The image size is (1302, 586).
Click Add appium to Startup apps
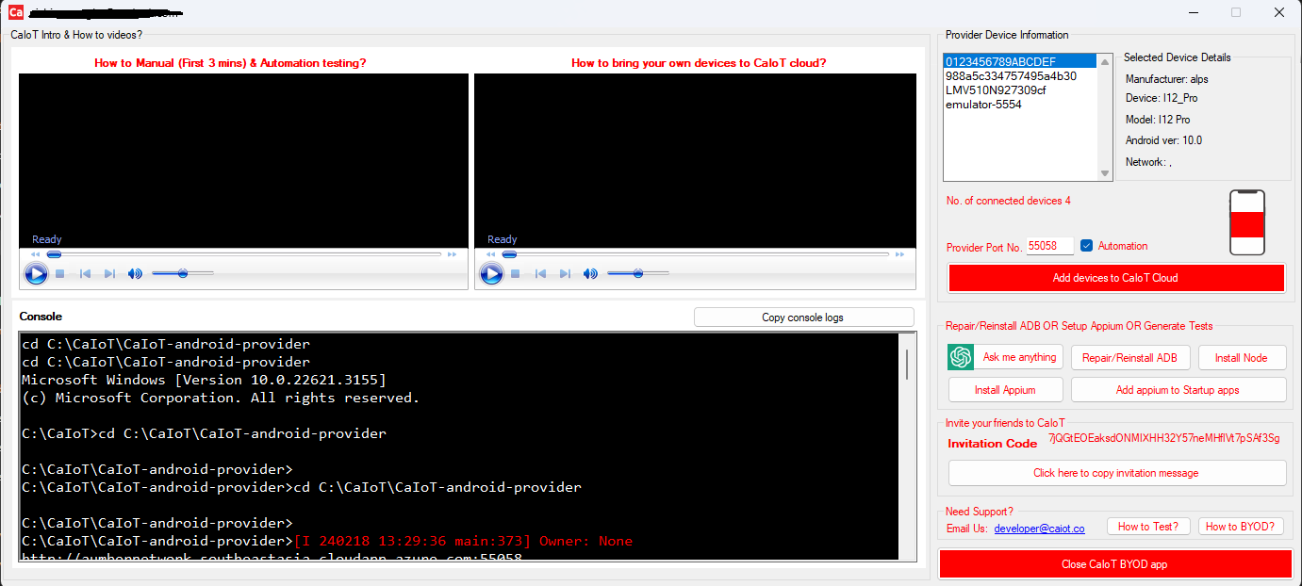[x=1178, y=390]
